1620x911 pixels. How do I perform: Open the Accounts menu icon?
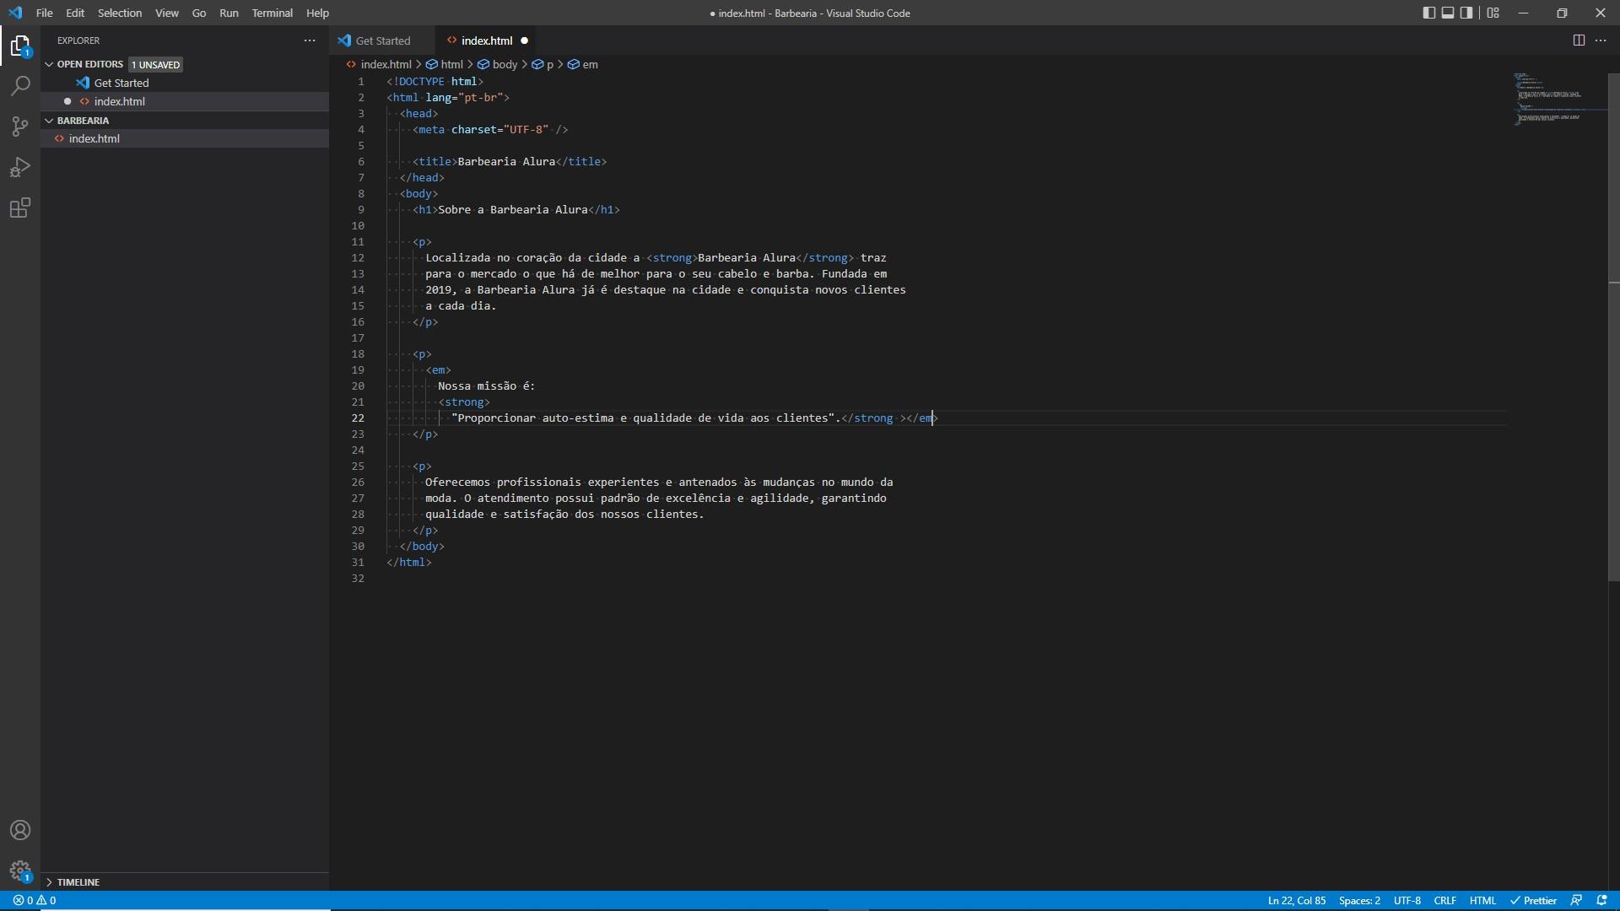coord(20,830)
